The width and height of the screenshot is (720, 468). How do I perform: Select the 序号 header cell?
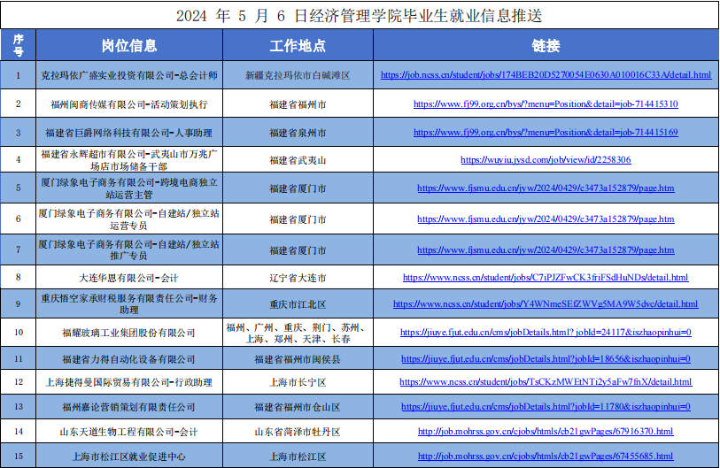[19, 46]
